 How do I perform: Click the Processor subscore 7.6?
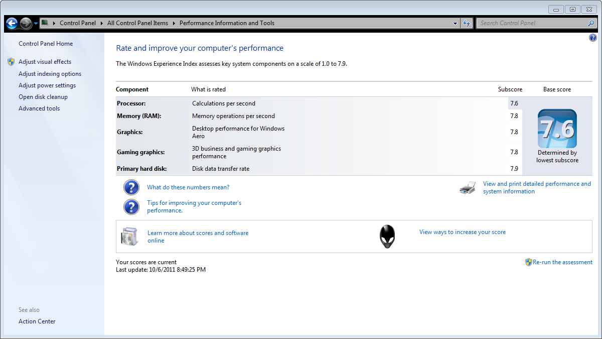point(514,103)
